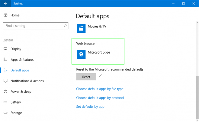Viewport: 199px width, 122px height.
Task: Open Notifications & actions settings
Action: click(27, 81)
